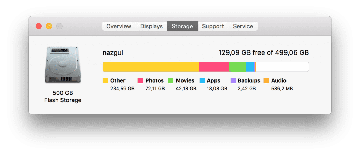Click the pink Photos legend swatch
The image size is (360, 155).
(140, 80)
